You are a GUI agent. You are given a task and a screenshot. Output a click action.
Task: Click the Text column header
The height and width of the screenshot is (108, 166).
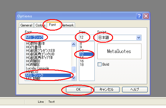[51, 102]
